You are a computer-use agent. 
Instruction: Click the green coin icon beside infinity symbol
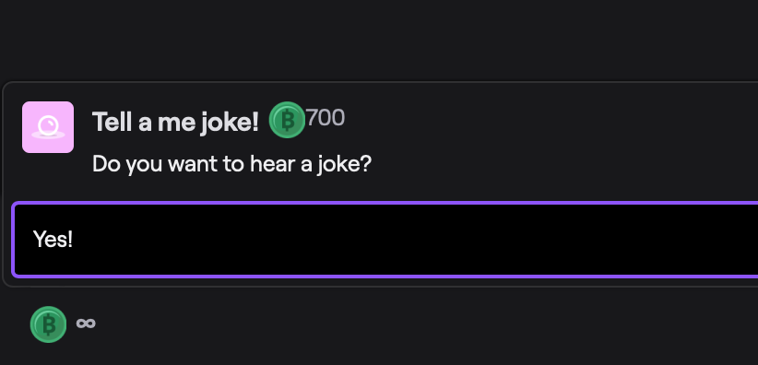[48, 324]
